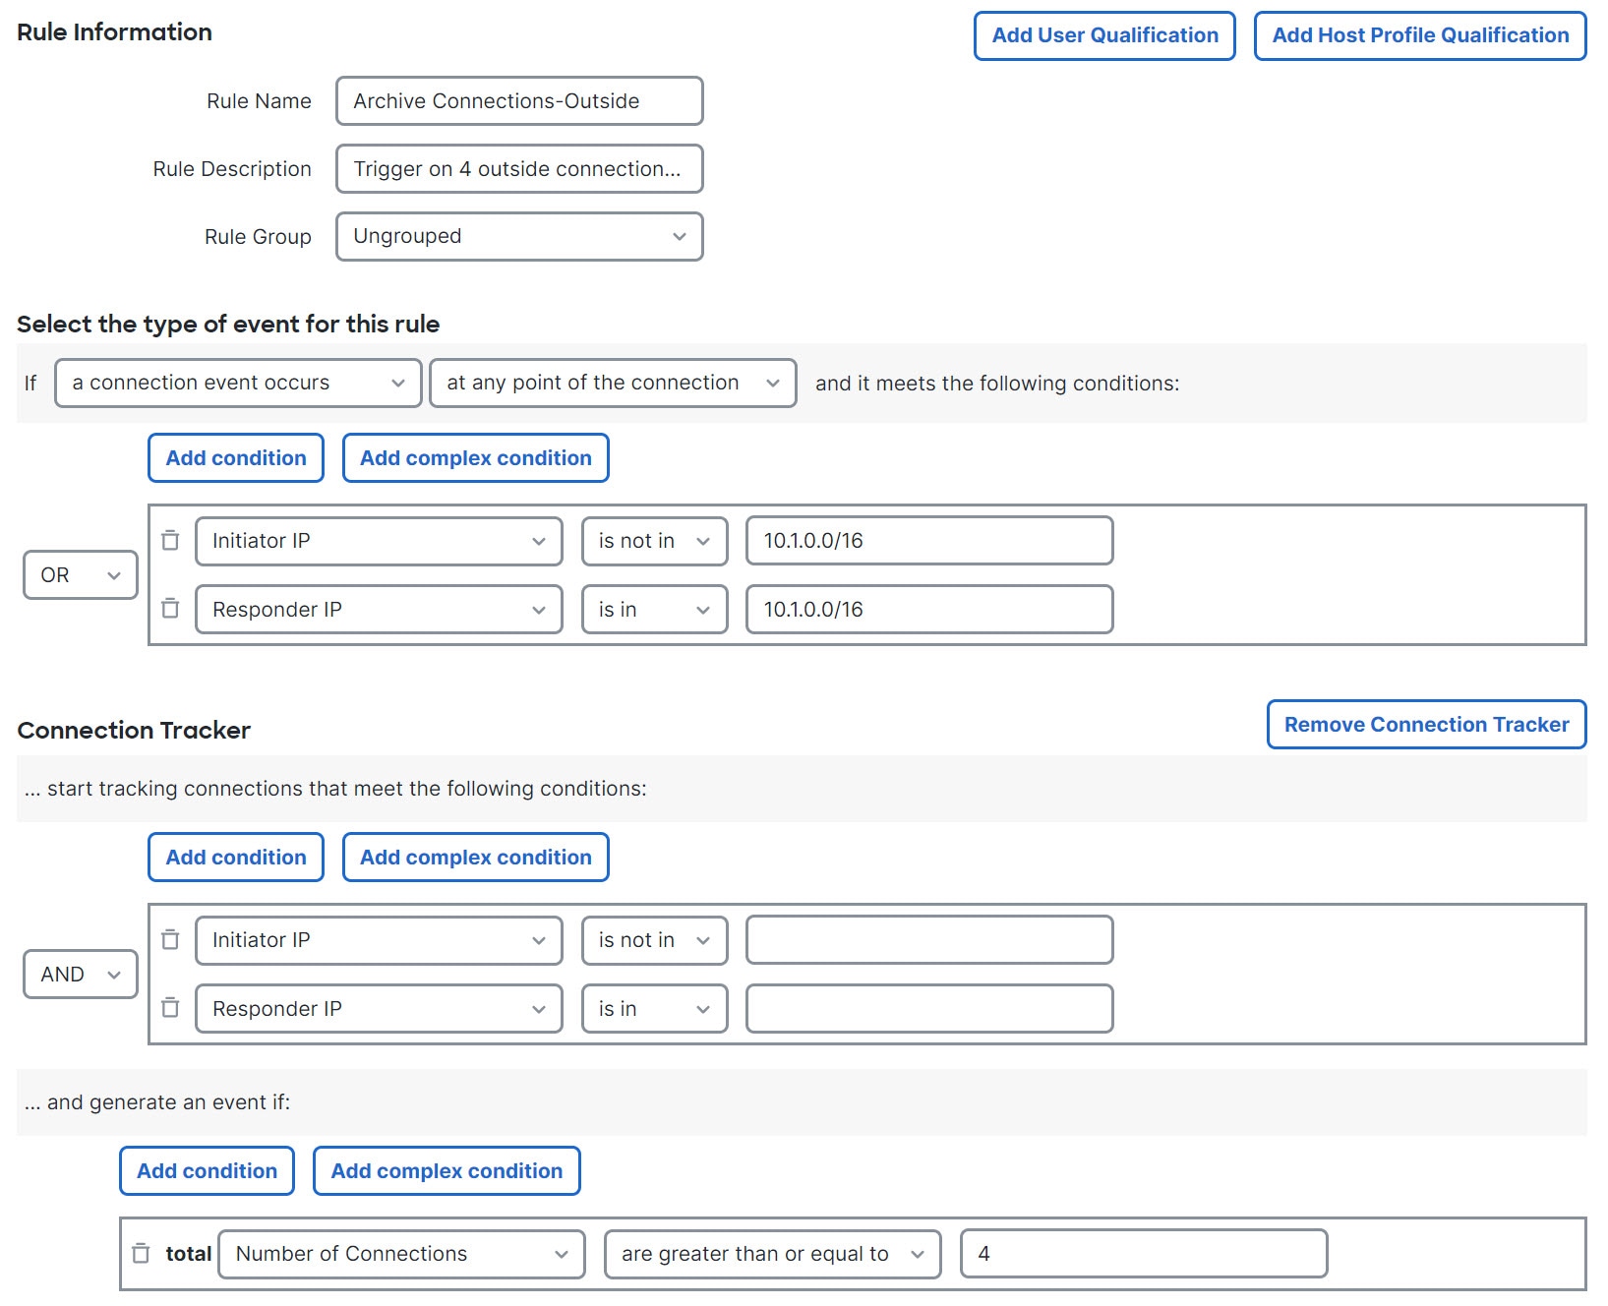Screen dimensions: 1608x1306
Task: Add condition under start tracking connections
Action: coord(236,858)
